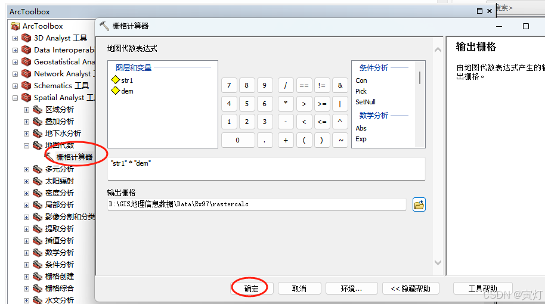Click the 提取分析 toolset icon

click(38, 229)
